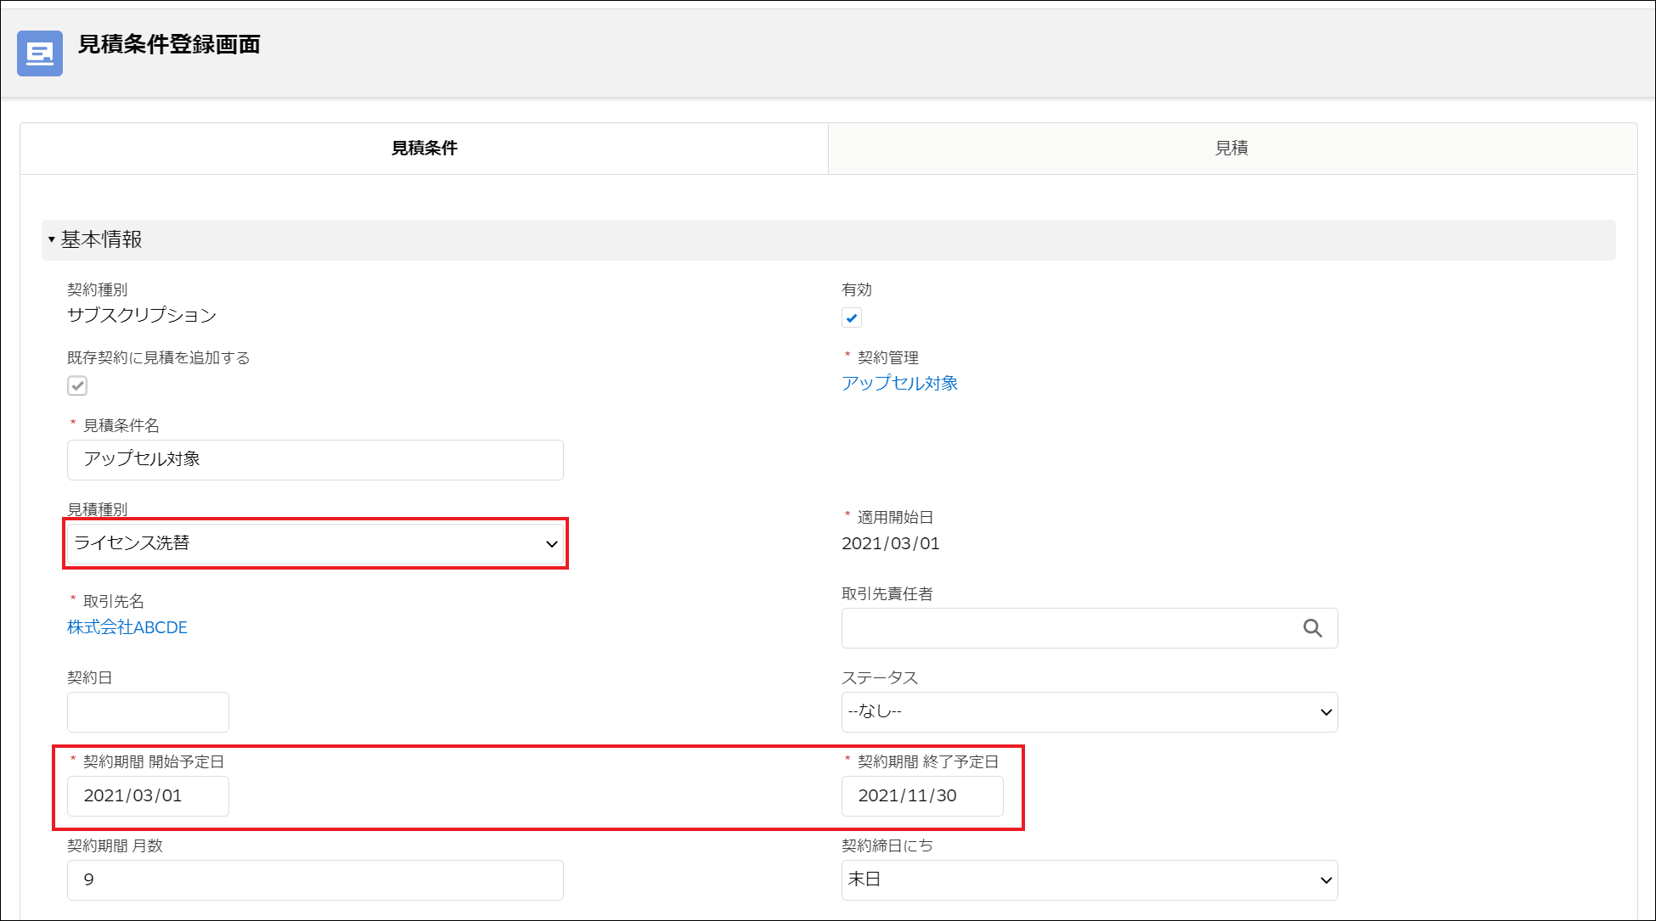Collapse the 基本情報 section
1656x921 pixels.
(52, 239)
